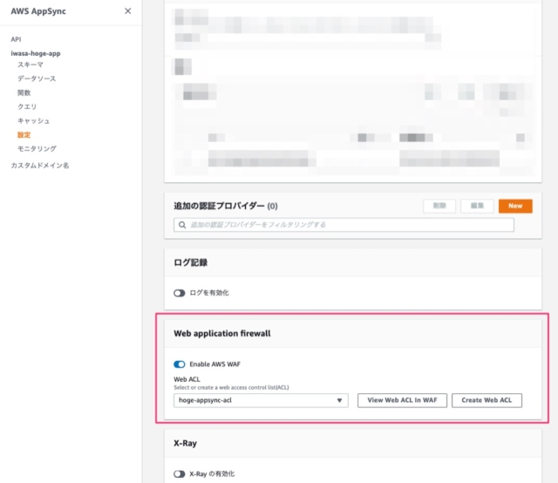
Task: Click the Create Web ACL button
Action: click(x=487, y=400)
